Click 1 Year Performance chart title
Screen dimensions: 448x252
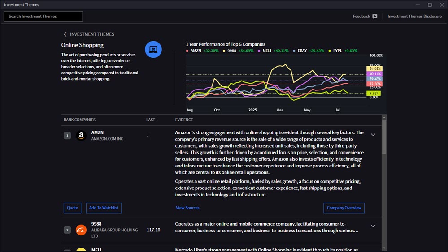226,44
